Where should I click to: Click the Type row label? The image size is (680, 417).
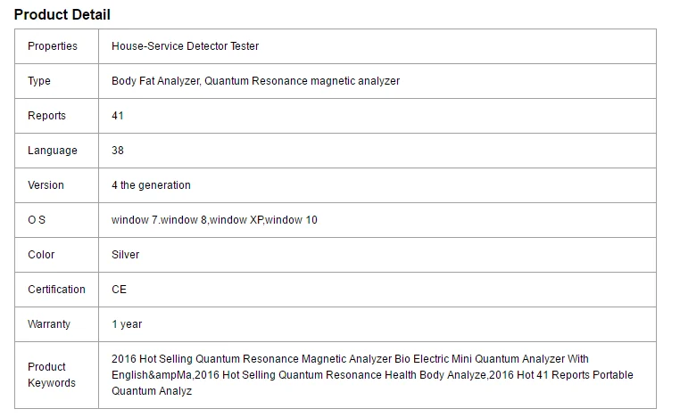(x=39, y=81)
